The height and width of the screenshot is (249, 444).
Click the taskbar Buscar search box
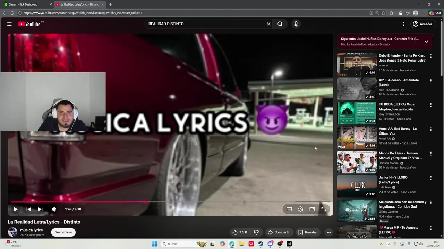tap(184, 244)
